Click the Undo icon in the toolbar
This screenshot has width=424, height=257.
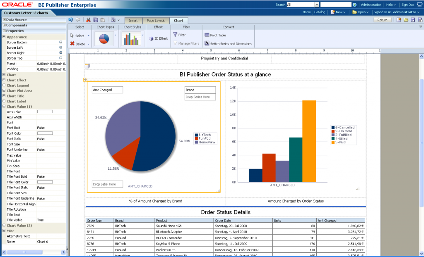coord(70,20)
